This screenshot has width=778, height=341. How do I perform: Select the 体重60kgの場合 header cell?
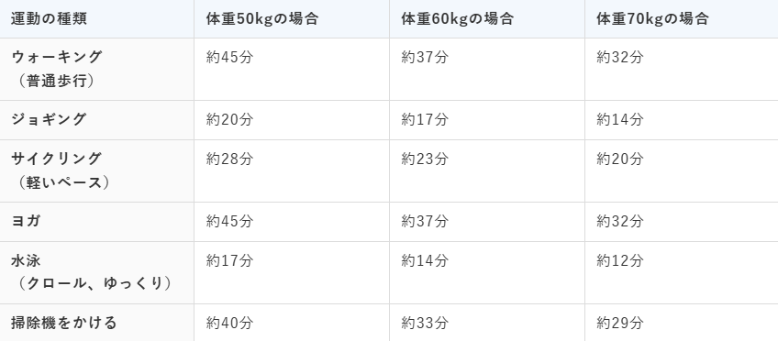point(487,19)
